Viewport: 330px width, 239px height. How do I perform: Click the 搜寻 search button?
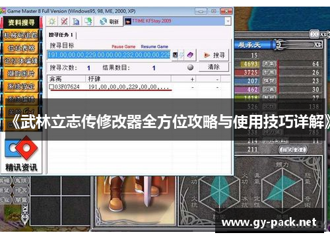[214, 55]
